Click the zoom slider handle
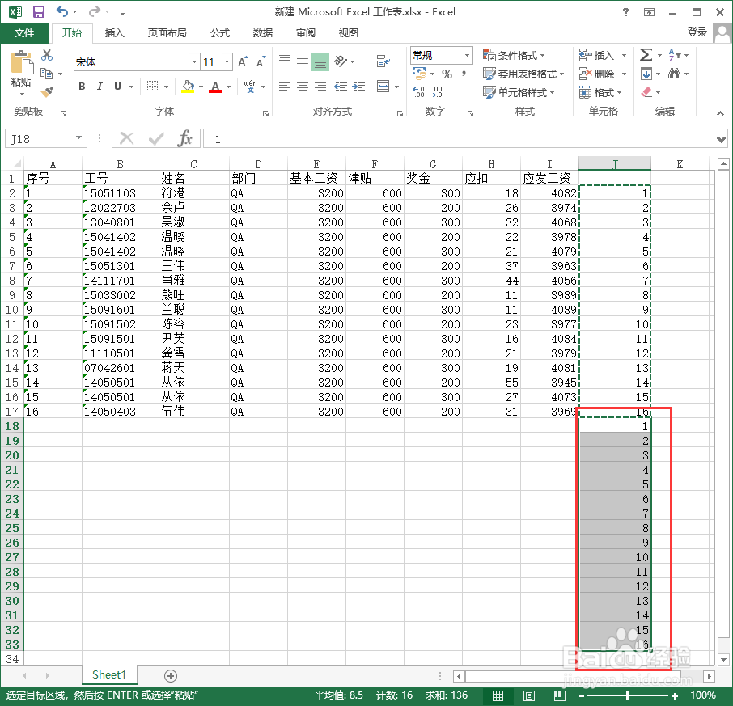 627,695
